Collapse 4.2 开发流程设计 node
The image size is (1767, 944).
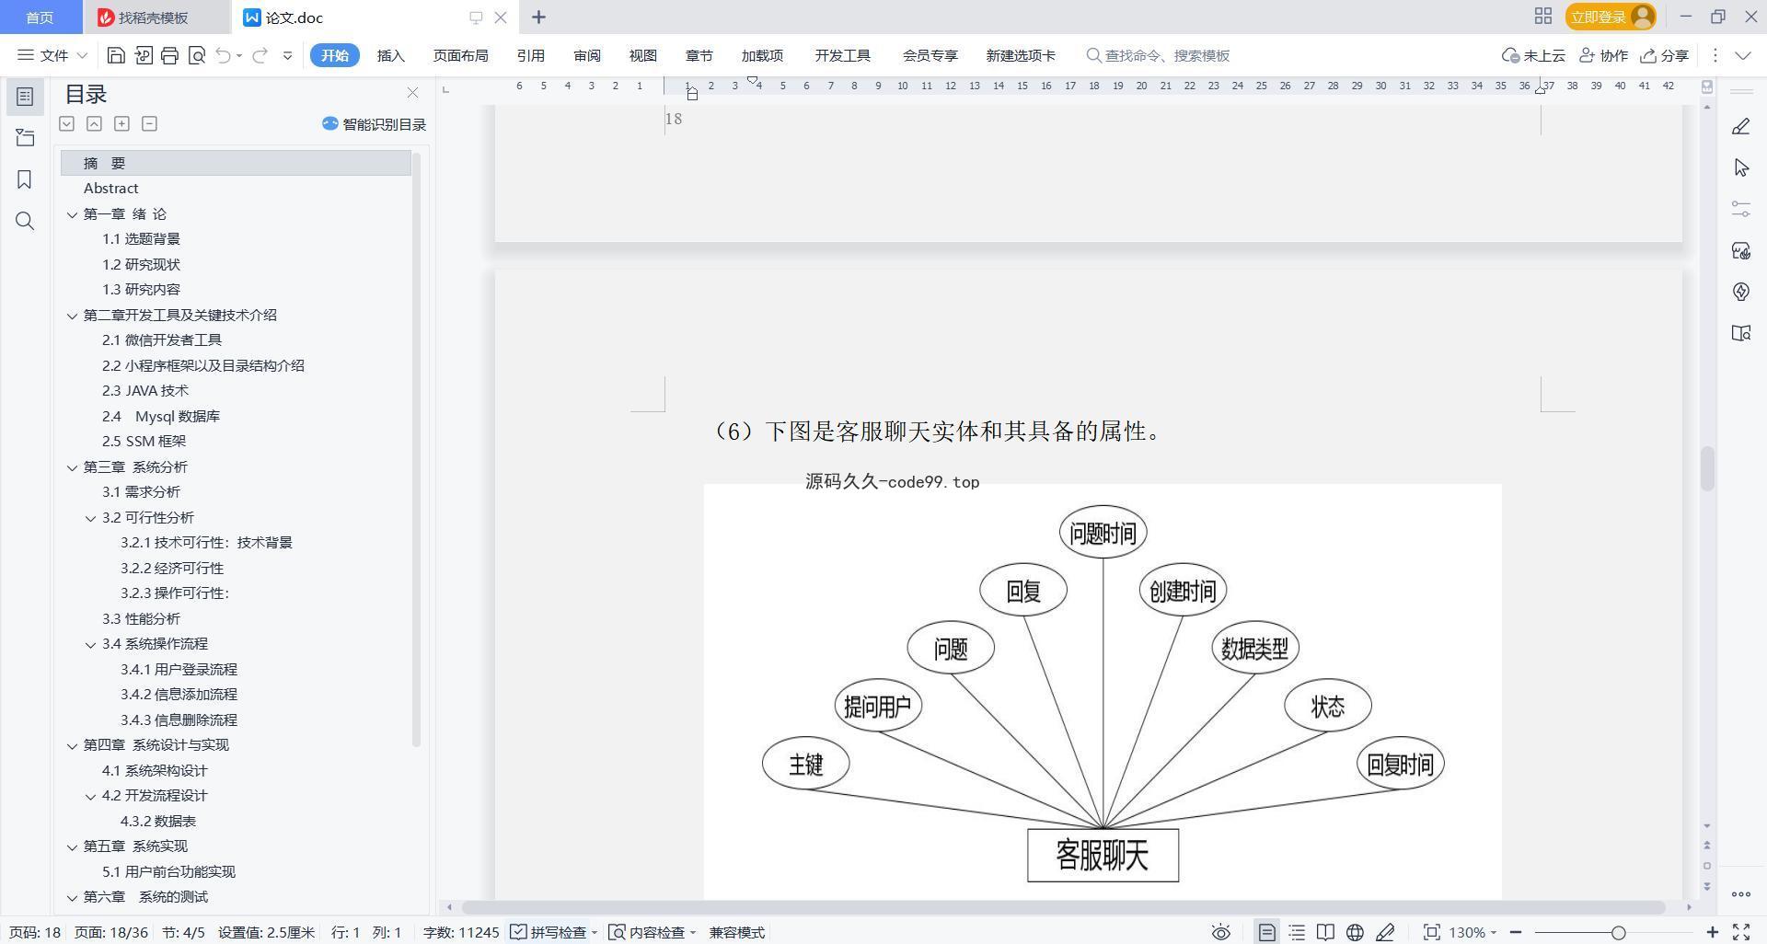[90, 796]
